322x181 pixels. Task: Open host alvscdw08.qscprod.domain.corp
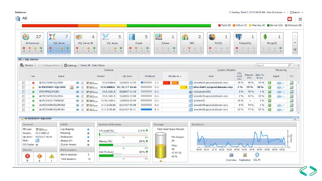pyautogui.click(x=211, y=110)
